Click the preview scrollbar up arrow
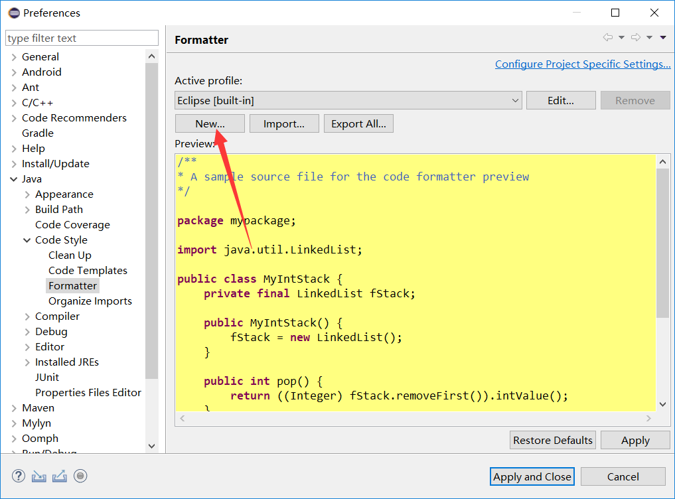This screenshot has width=675, height=499. [x=663, y=162]
